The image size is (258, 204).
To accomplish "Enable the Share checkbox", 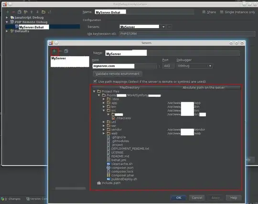I will [204, 12].
